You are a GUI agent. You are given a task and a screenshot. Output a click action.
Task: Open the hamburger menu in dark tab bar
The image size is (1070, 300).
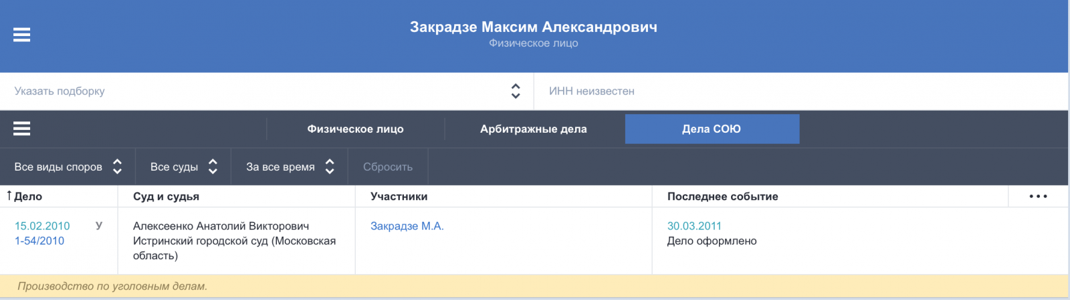pos(22,129)
